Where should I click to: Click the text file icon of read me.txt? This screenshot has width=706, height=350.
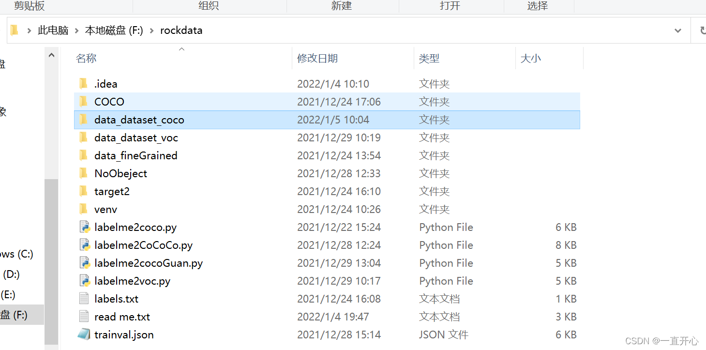(84, 317)
